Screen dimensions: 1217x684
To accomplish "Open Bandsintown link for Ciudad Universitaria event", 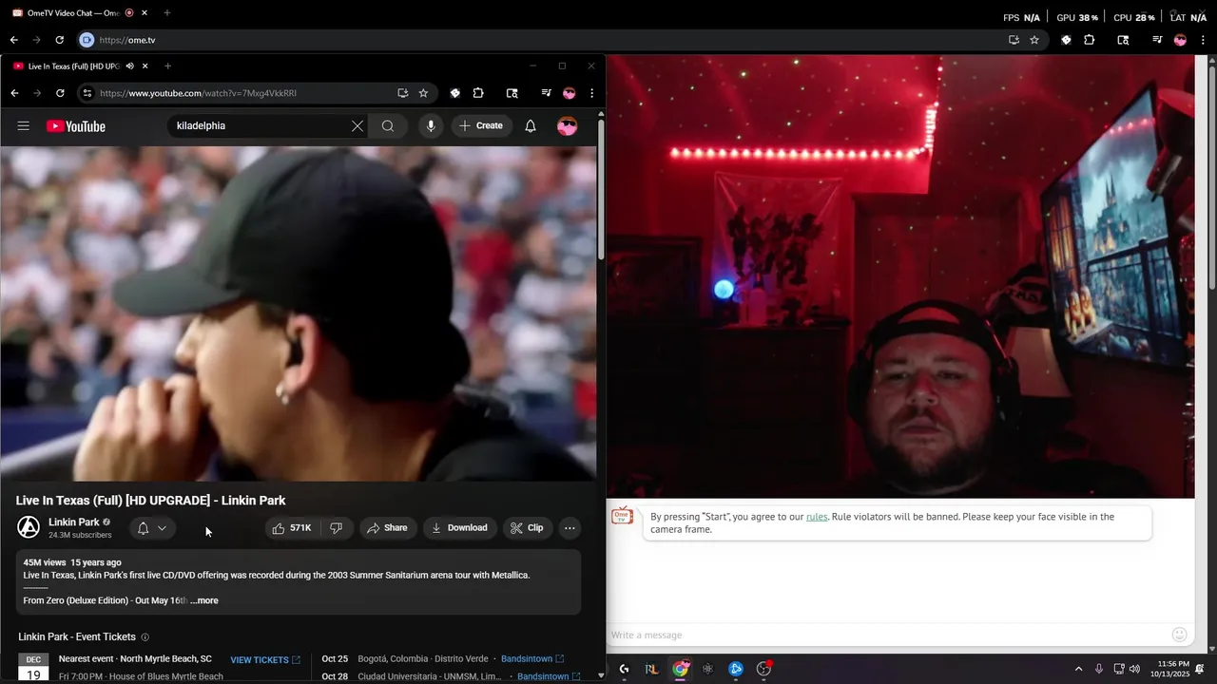I will tap(549, 676).
